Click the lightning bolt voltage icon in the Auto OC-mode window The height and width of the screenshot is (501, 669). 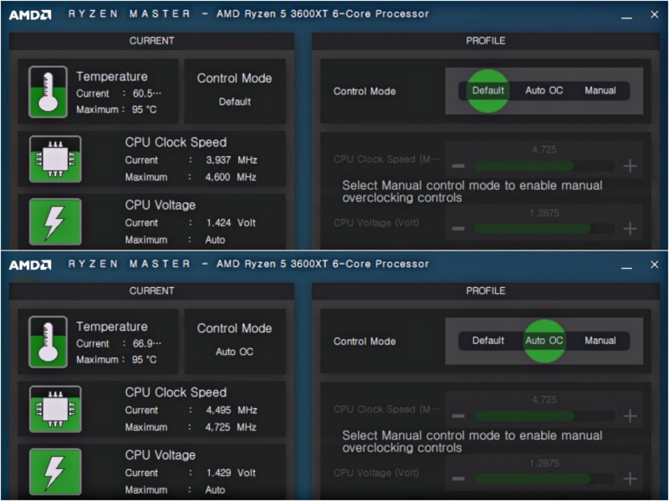(55, 472)
